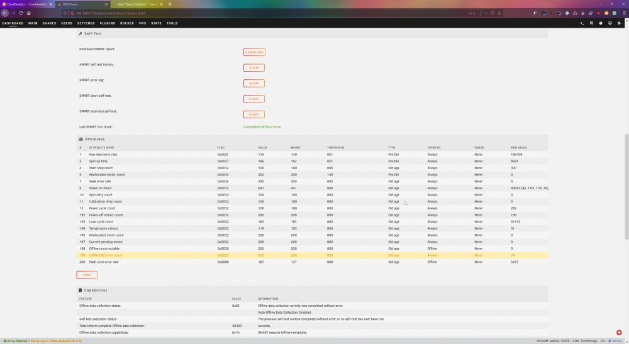Open the SHARES menu
The width and height of the screenshot is (629, 344).
click(x=49, y=23)
